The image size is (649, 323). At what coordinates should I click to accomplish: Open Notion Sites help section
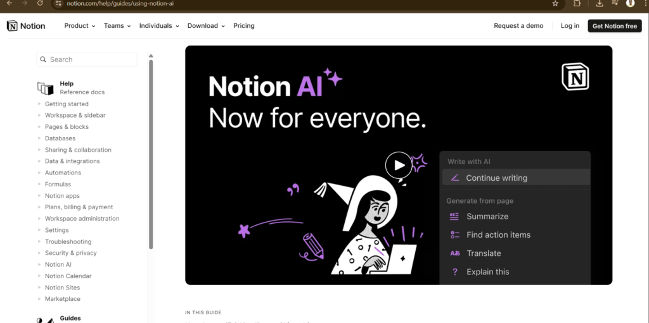pyautogui.click(x=63, y=288)
